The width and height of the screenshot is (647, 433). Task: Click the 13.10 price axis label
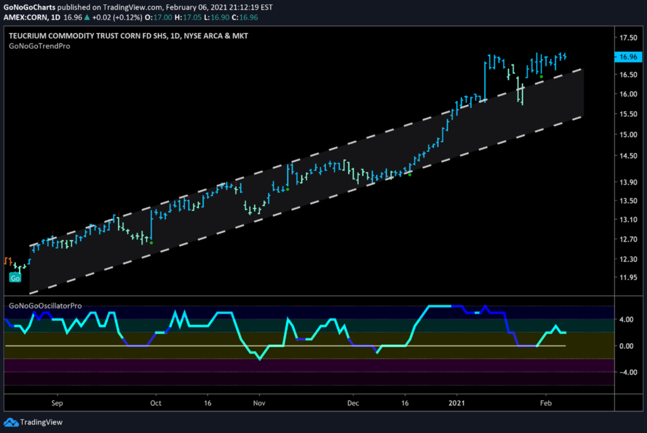[x=628, y=219]
